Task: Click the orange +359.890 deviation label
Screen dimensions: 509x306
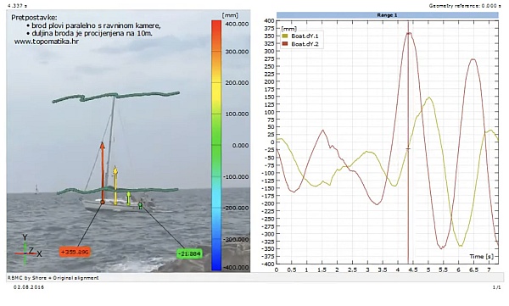Action: [x=75, y=252]
